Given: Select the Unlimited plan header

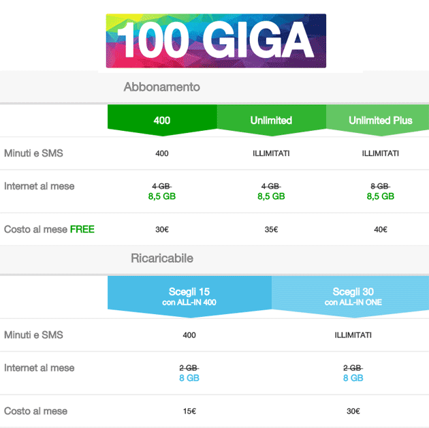Looking at the screenshot, I should pyautogui.click(x=271, y=121).
